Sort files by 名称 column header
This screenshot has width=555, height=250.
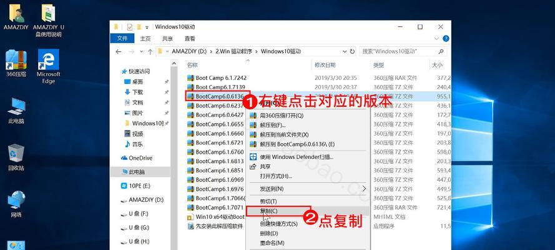pyautogui.click(x=192, y=65)
